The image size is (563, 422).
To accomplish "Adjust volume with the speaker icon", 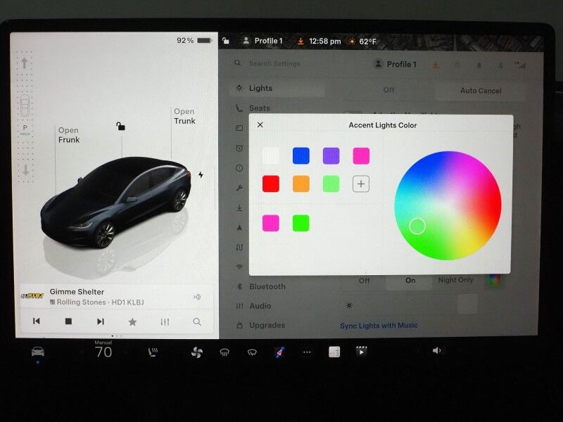I will tap(437, 351).
